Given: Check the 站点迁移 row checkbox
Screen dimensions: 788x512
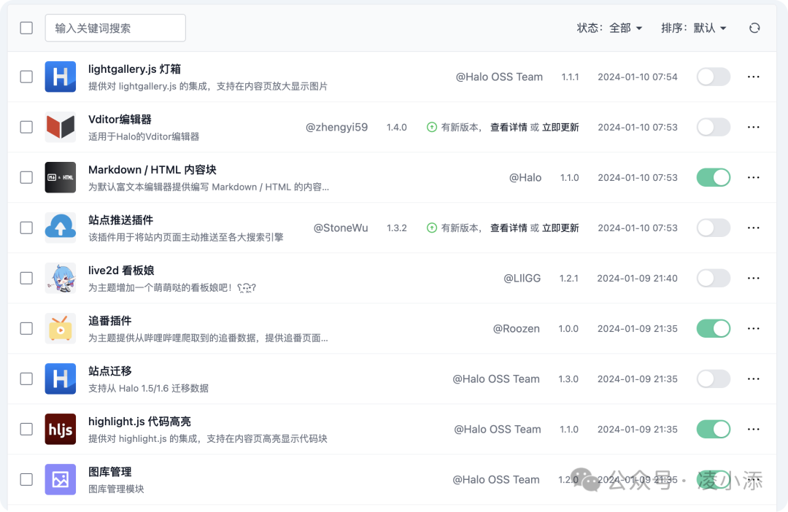Looking at the screenshot, I should 27,379.
